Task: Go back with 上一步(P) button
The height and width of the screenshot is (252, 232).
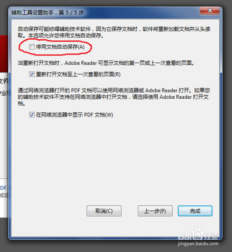Action: coord(155,211)
